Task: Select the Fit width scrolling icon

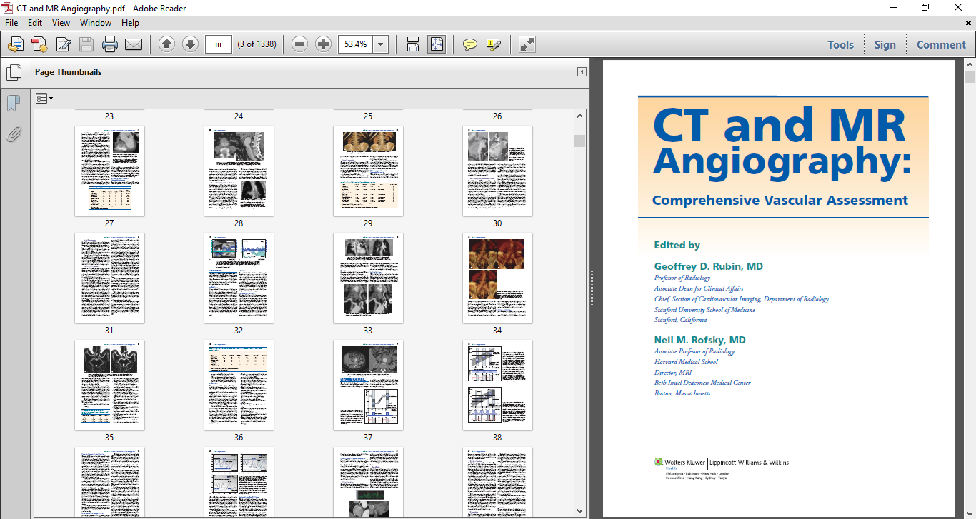Action: pos(413,44)
